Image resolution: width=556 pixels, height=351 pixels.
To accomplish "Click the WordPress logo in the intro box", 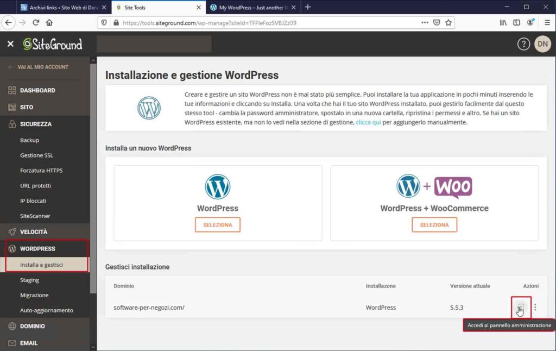I will (x=149, y=108).
